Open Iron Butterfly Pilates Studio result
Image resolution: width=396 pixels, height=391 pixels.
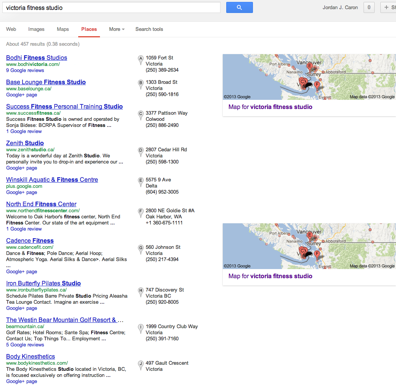(x=43, y=283)
